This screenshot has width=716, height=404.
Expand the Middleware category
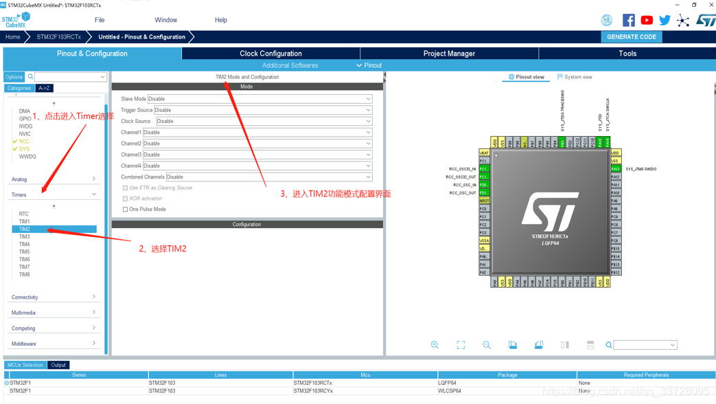click(x=54, y=344)
